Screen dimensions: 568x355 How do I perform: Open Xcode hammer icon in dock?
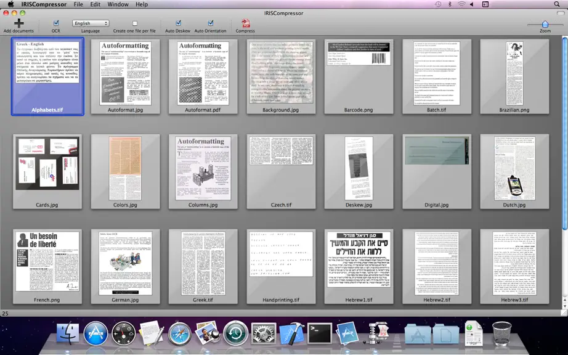(x=292, y=333)
